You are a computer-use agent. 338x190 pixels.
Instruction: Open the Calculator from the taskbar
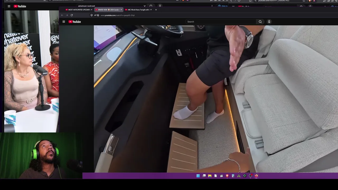[233, 176]
